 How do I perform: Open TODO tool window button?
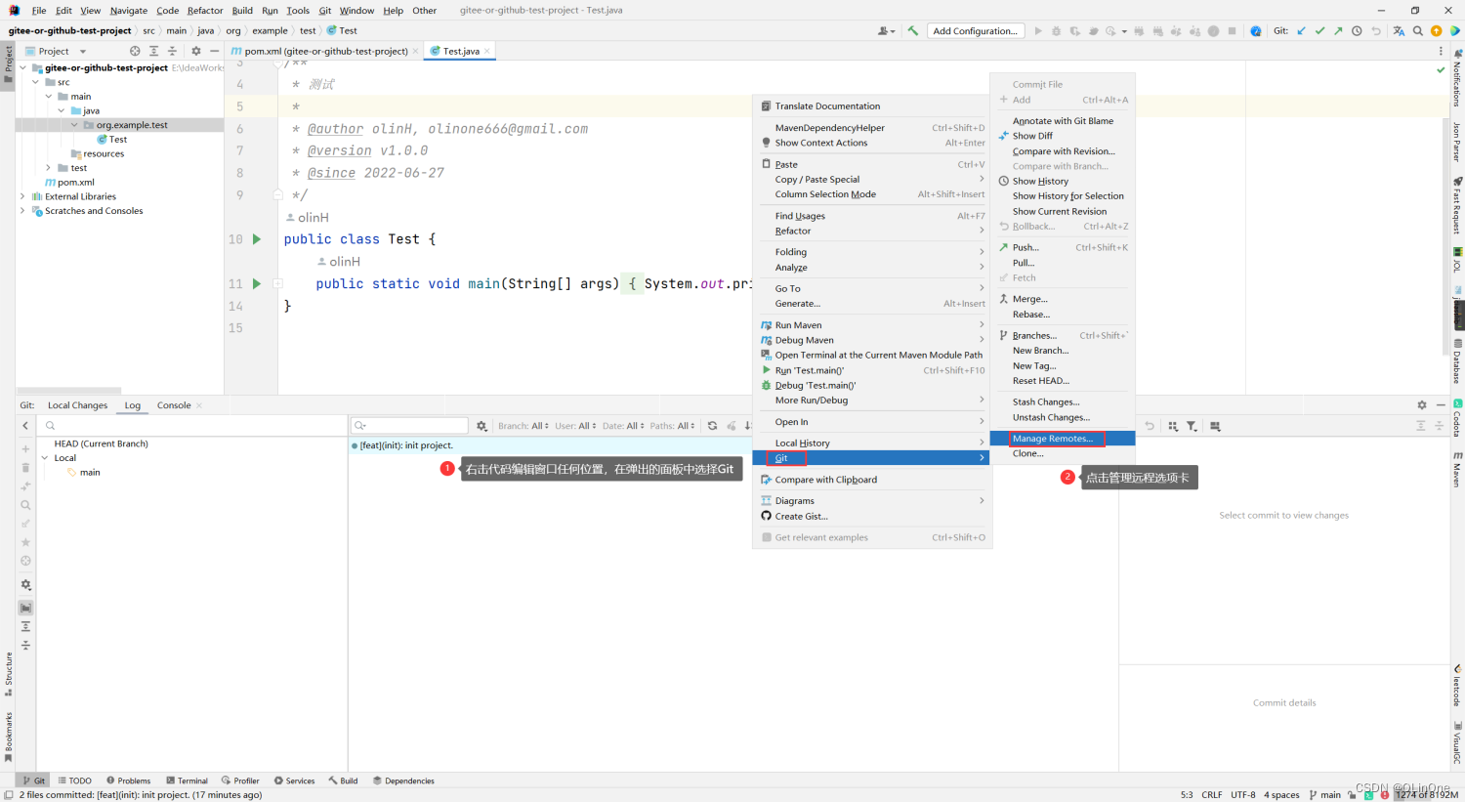point(74,781)
